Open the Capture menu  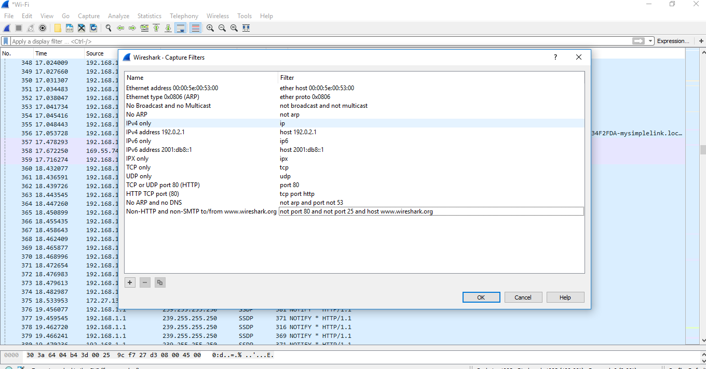tap(89, 16)
